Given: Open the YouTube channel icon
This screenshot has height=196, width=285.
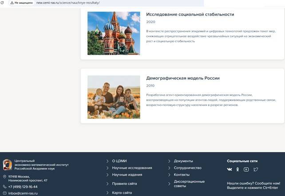Looking at the screenshot, I should click(x=246, y=169).
